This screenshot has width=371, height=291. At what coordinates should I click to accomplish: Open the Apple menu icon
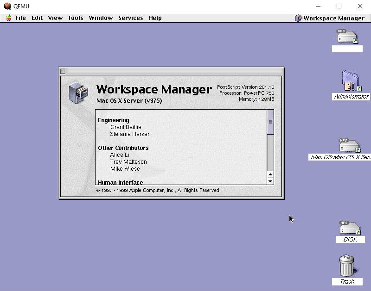point(8,18)
